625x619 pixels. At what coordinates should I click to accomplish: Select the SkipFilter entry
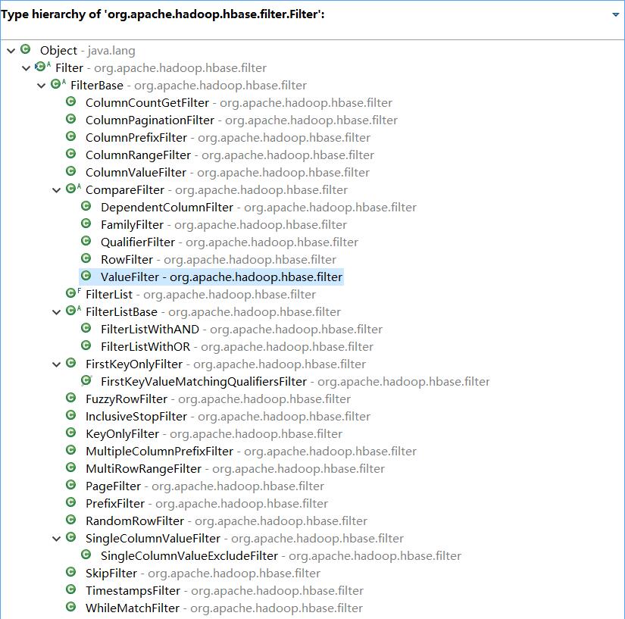coord(203,574)
